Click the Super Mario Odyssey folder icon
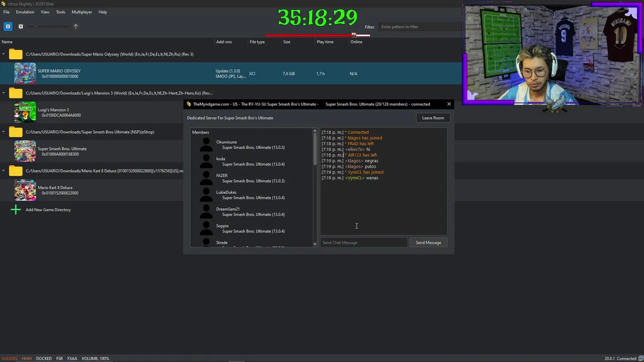The width and height of the screenshot is (644, 362). pyautogui.click(x=16, y=54)
